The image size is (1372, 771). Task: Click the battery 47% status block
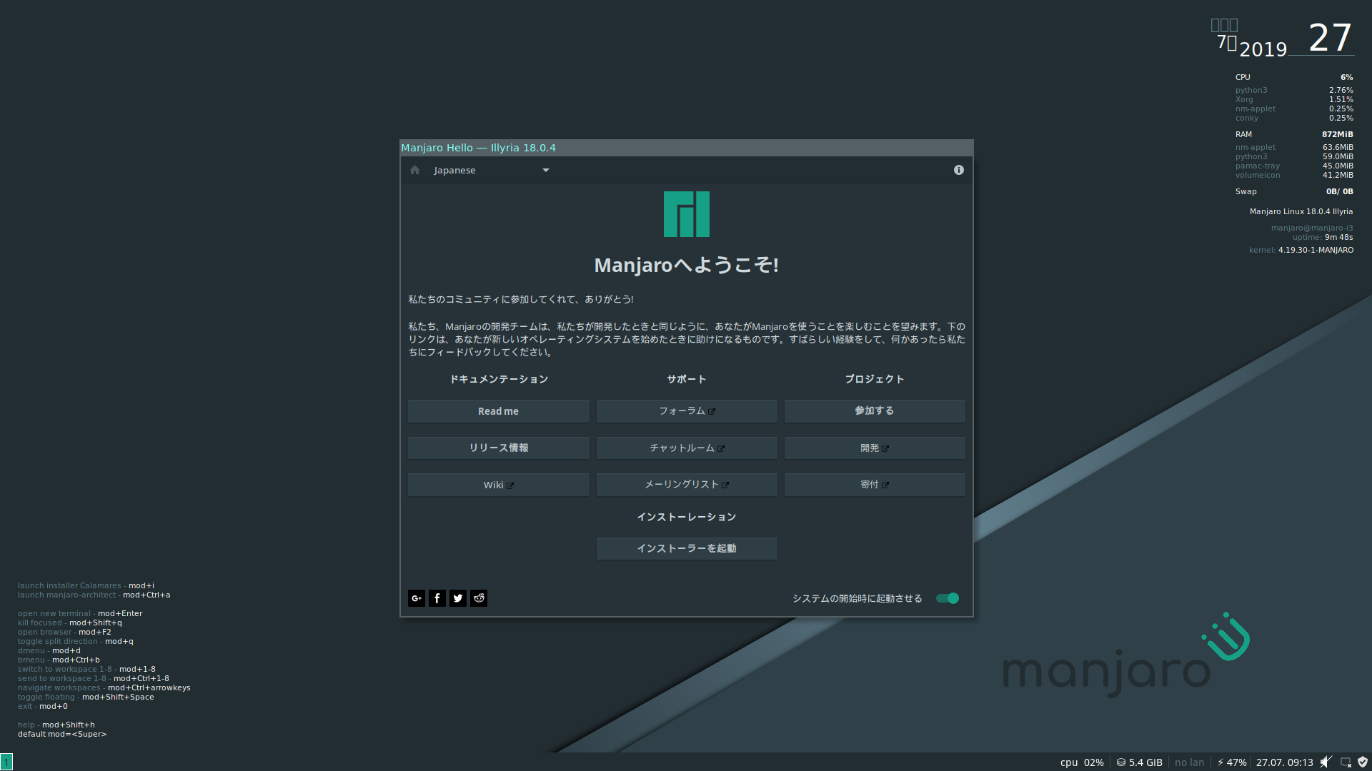1232,762
